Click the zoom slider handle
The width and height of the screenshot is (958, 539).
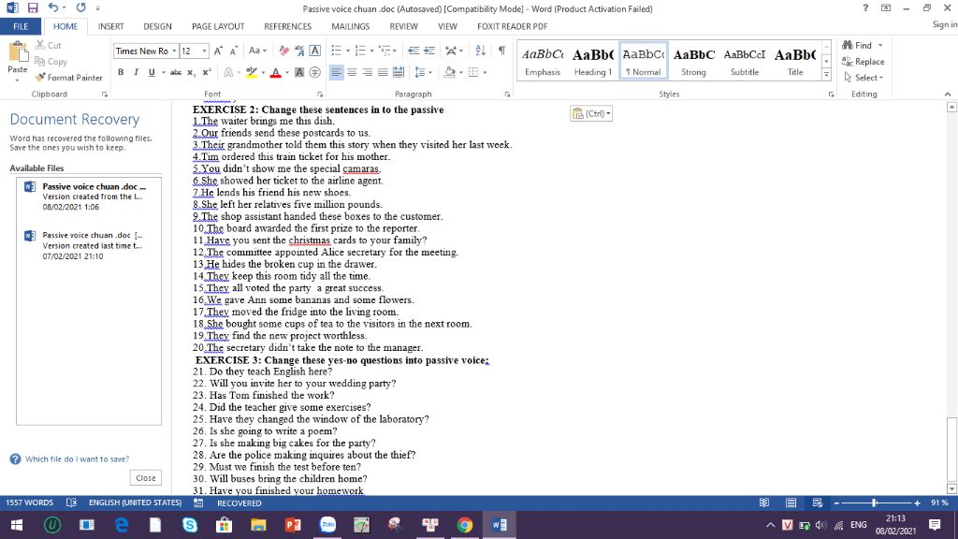tap(875, 503)
